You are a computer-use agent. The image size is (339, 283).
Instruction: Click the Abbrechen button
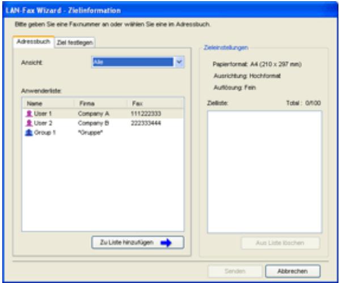click(293, 271)
